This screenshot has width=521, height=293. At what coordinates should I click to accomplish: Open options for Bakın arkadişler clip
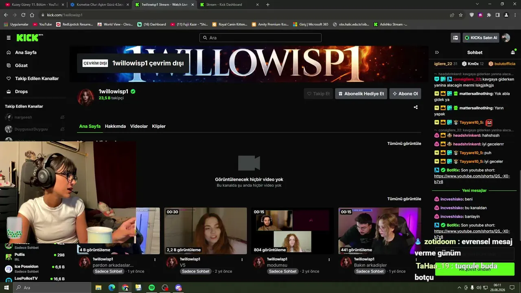416,259
